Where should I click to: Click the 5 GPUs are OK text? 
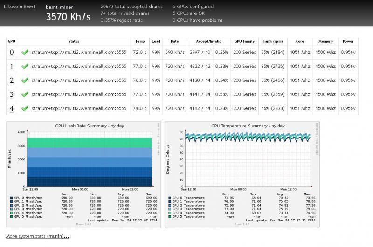click(x=189, y=13)
